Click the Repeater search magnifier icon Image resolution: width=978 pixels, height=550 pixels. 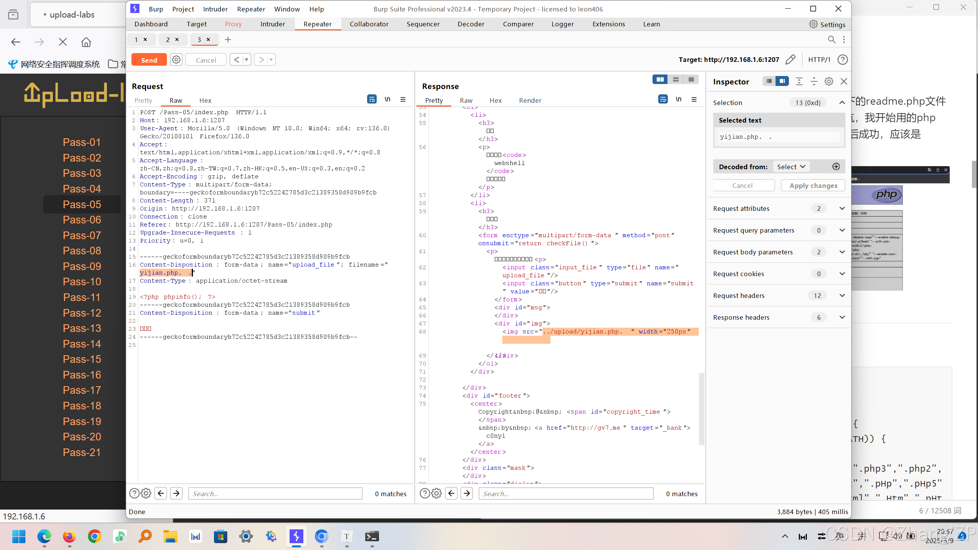831,39
